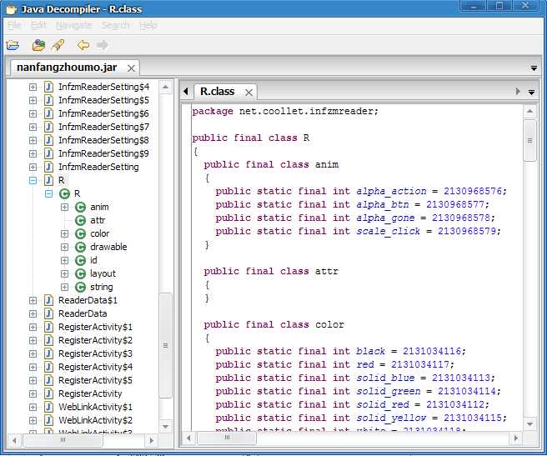This screenshot has height=456, width=547.
Task: Click the code editor horizontal scrollbar thumb
Action: 227,438
